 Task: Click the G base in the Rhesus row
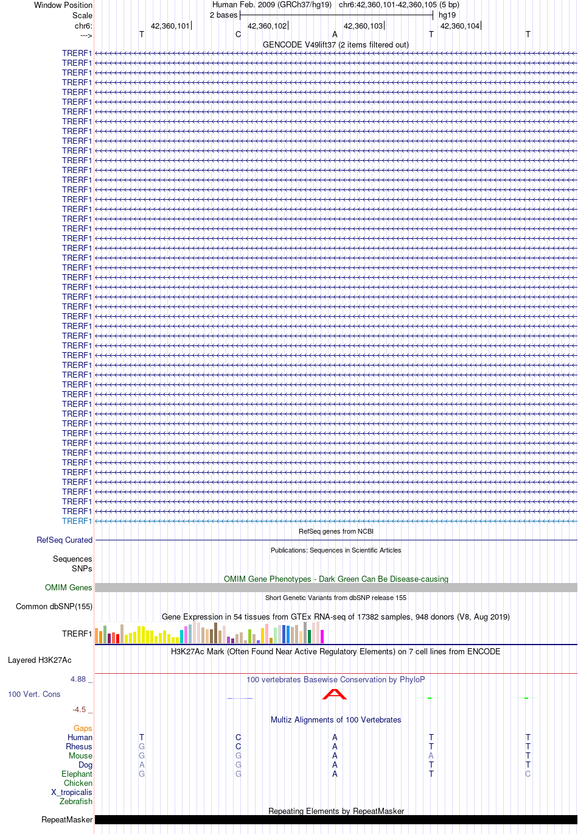(x=142, y=746)
